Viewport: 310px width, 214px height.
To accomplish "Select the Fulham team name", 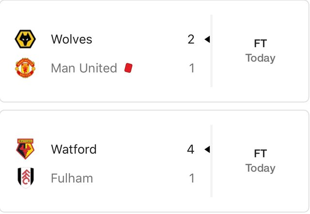I will click(72, 178).
